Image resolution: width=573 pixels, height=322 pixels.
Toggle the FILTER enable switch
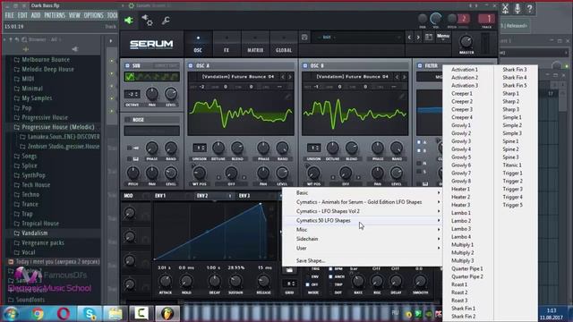[x=420, y=65]
